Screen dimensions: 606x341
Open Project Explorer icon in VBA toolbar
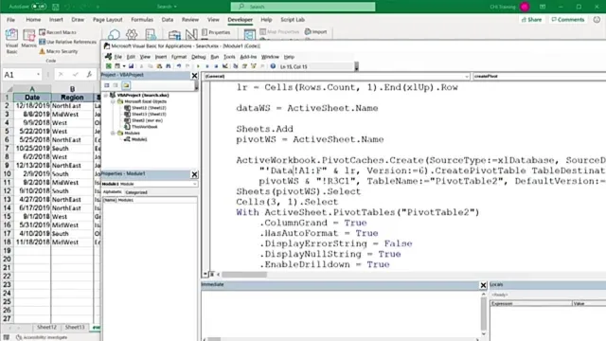click(236, 66)
